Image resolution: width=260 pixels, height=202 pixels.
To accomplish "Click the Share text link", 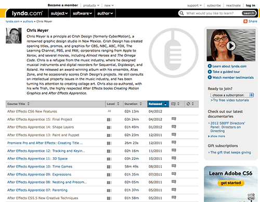I will (253, 21).
